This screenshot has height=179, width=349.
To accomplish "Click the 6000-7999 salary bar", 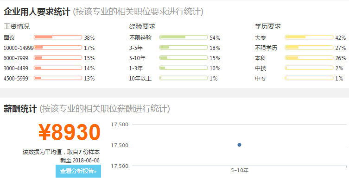I will click(58, 58).
